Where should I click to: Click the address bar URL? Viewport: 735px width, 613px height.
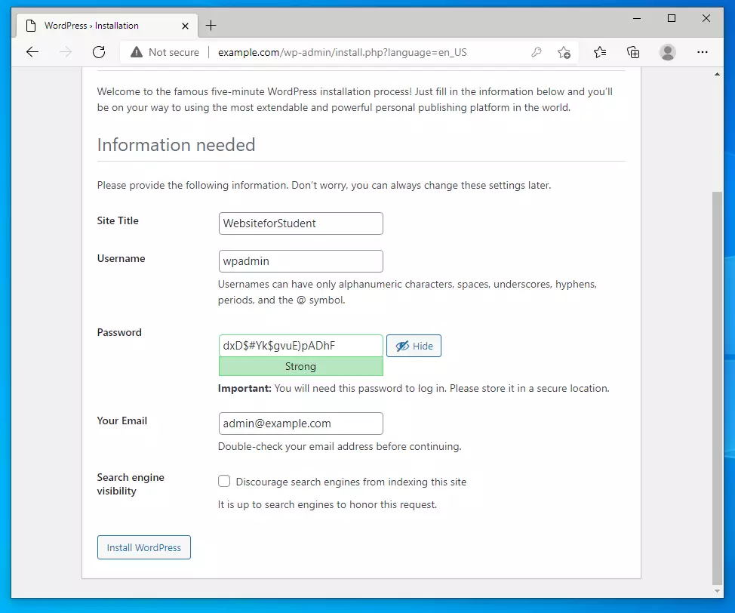(342, 53)
